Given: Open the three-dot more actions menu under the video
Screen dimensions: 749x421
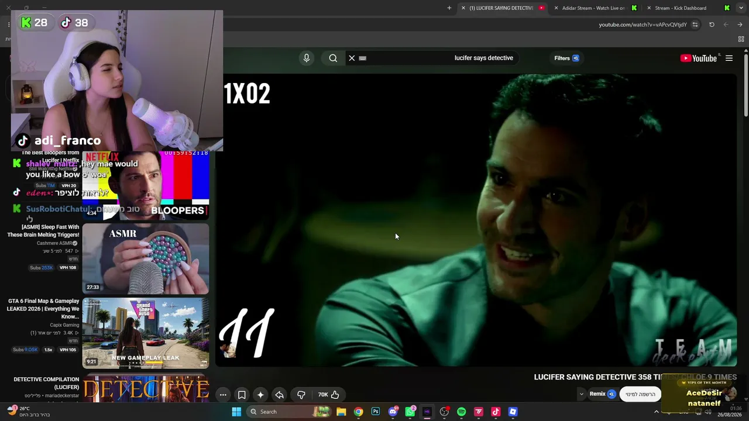Looking at the screenshot, I should [x=223, y=395].
